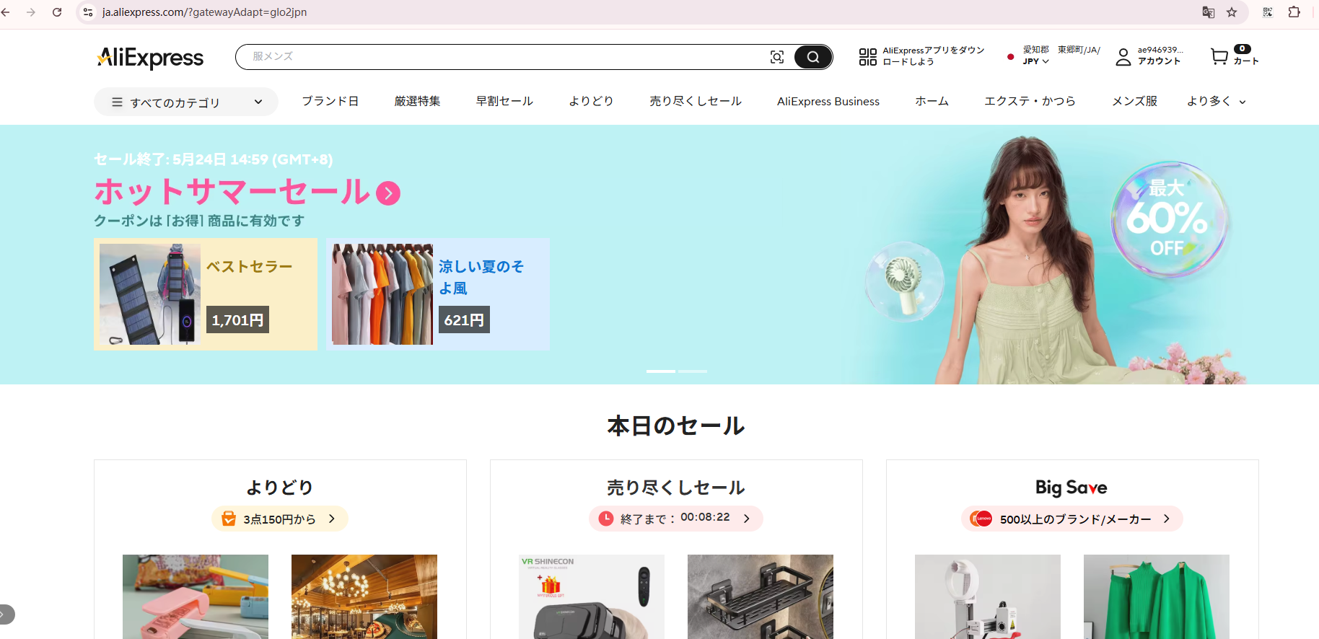Click the アカウント label
Screen dimensions: 1319x639
click(x=1159, y=61)
